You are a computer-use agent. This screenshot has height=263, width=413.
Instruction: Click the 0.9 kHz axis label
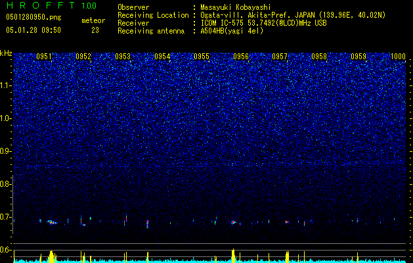pos(6,151)
